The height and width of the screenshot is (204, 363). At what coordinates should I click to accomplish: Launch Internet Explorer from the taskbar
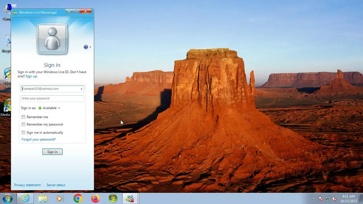pos(25,198)
